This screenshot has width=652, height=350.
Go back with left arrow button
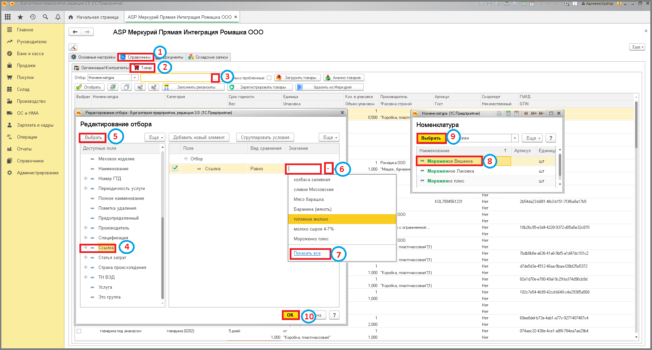75,32
